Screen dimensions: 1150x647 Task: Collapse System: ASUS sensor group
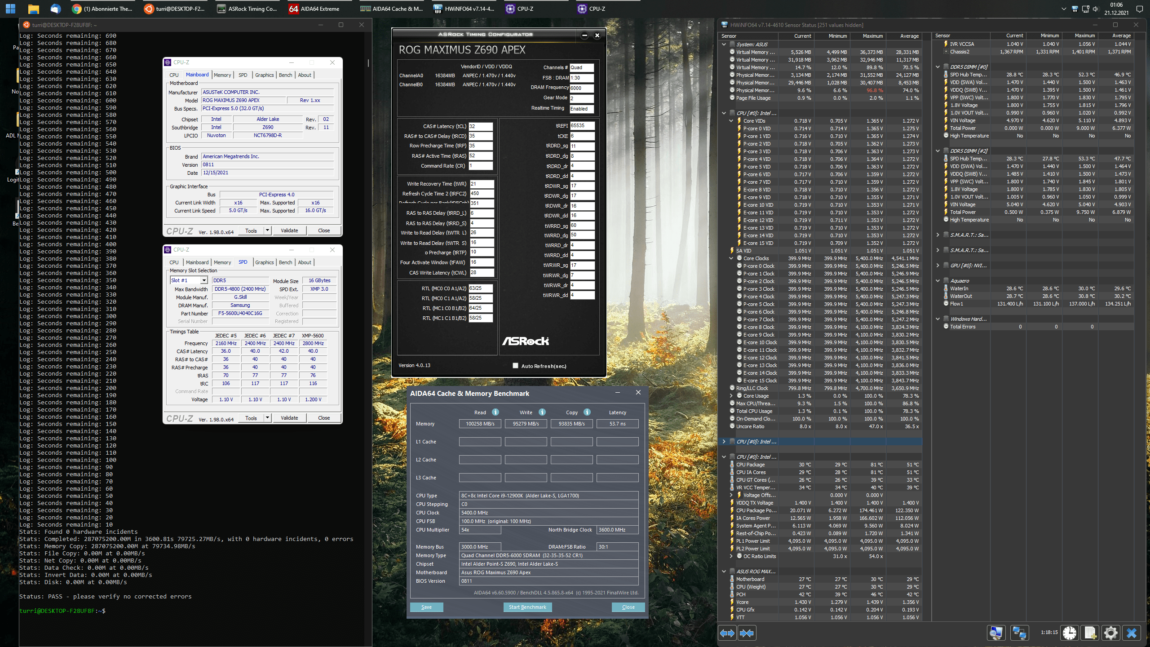click(x=724, y=44)
